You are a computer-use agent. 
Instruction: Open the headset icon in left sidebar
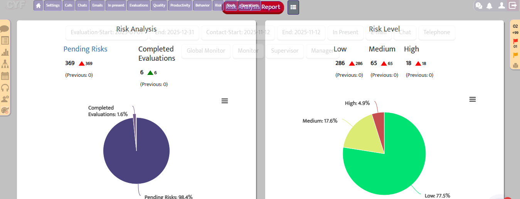click(x=5, y=88)
